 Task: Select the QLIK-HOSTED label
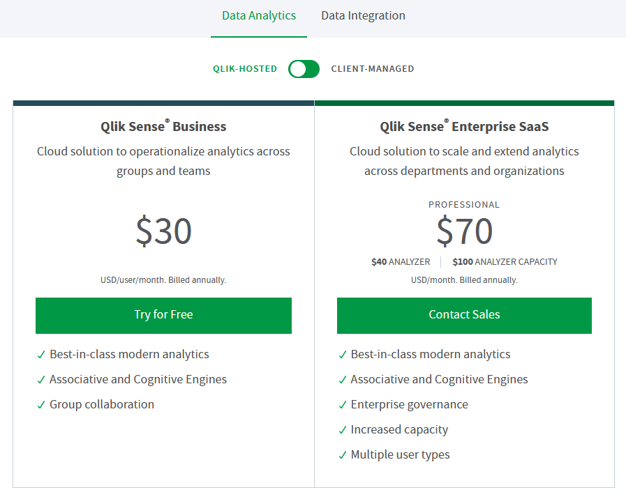(x=245, y=69)
